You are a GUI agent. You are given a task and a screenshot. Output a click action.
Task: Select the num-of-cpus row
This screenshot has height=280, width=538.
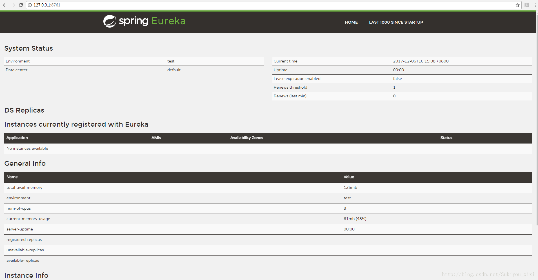coord(268,209)
